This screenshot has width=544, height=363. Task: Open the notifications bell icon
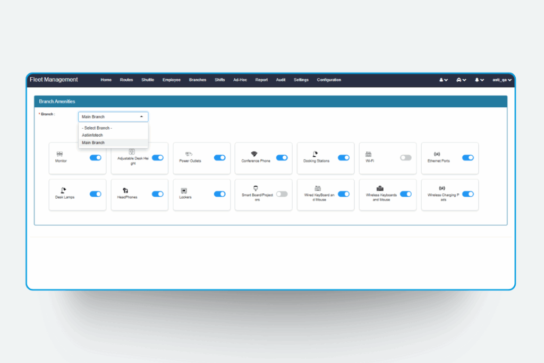pyautogui.click(x=478, y=80)
